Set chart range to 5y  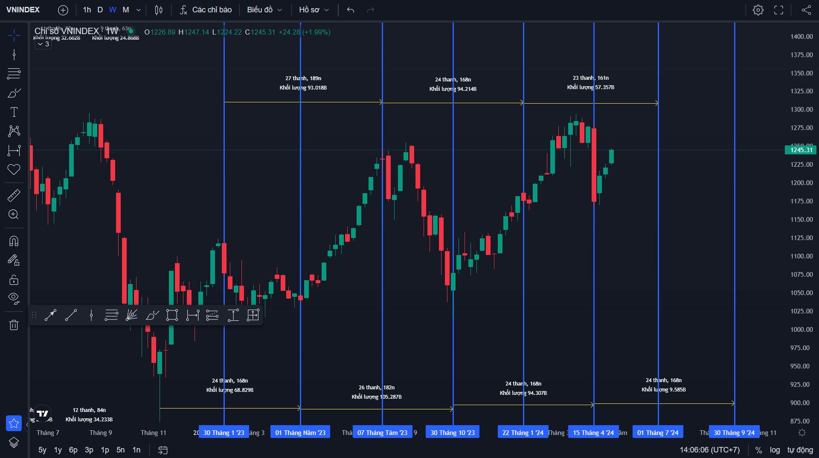click(42, 450)
